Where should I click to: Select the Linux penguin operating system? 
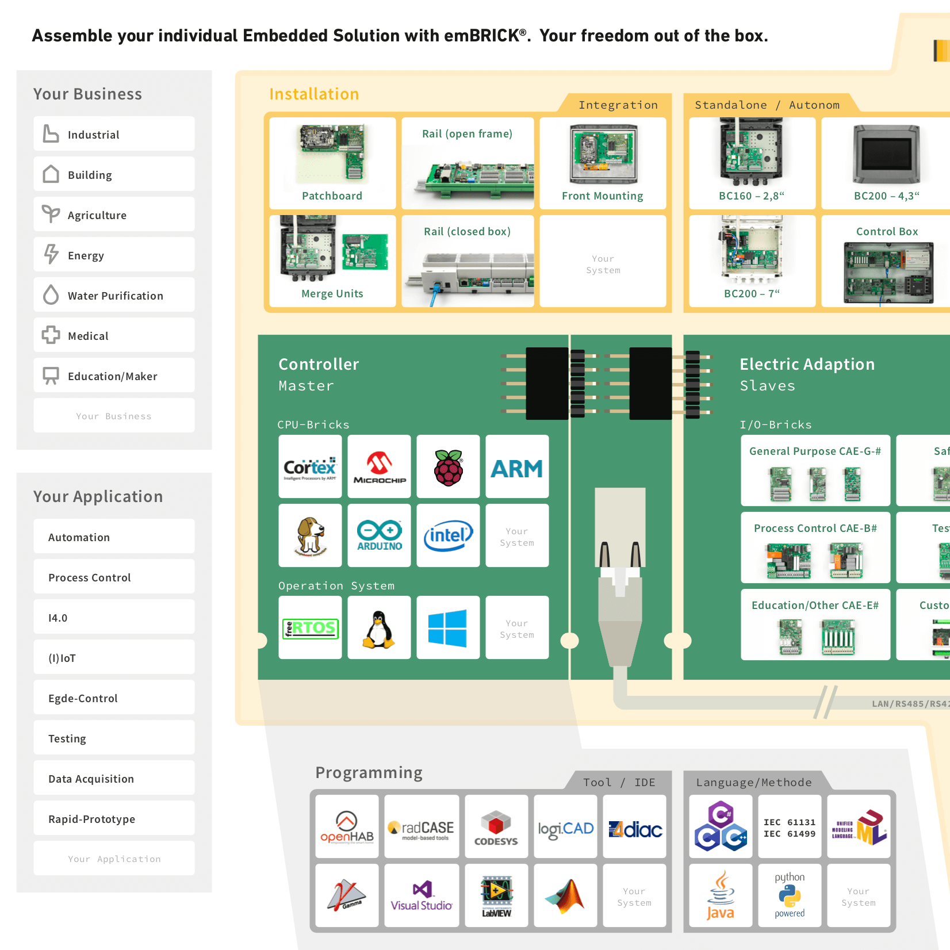379,627
